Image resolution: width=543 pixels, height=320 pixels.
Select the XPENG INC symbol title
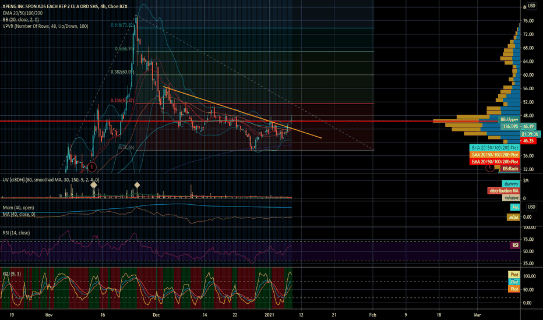tap(65, 6)
